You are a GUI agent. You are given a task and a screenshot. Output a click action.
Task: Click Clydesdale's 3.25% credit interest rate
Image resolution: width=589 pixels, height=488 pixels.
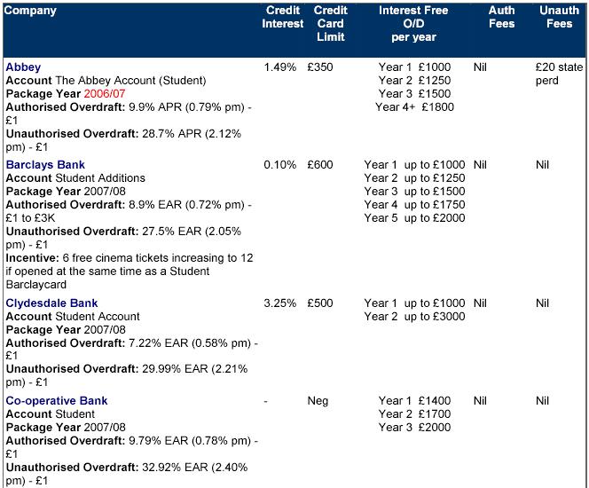(x=280, y=303)
